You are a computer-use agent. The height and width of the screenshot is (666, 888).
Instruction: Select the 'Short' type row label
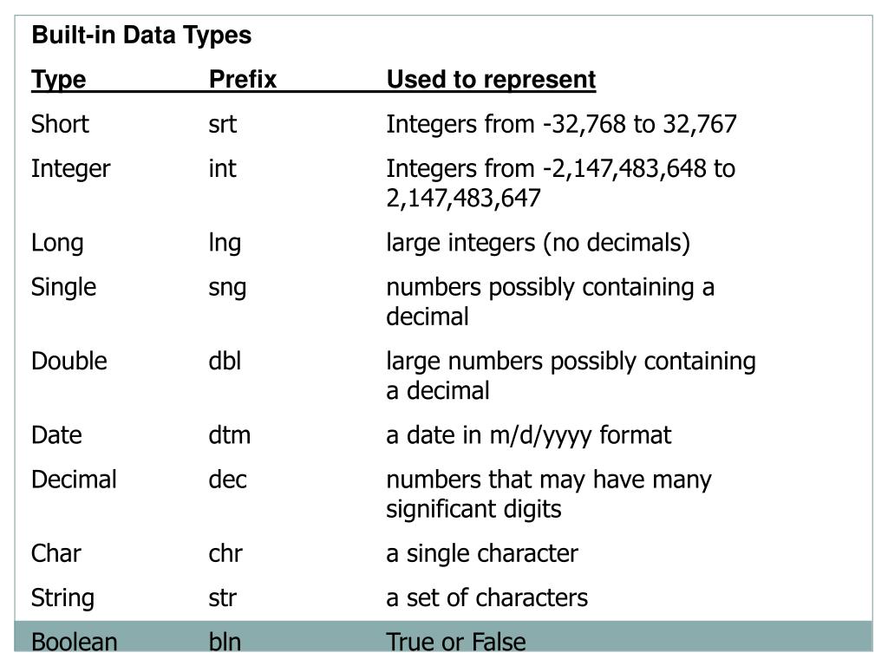(60, 124)
